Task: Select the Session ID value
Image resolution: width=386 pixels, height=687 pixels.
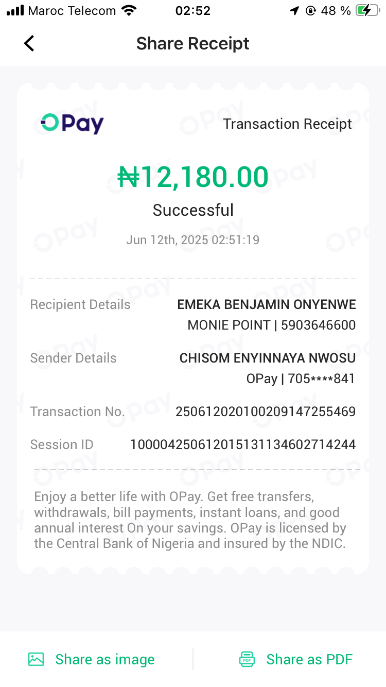Action: 243,444
